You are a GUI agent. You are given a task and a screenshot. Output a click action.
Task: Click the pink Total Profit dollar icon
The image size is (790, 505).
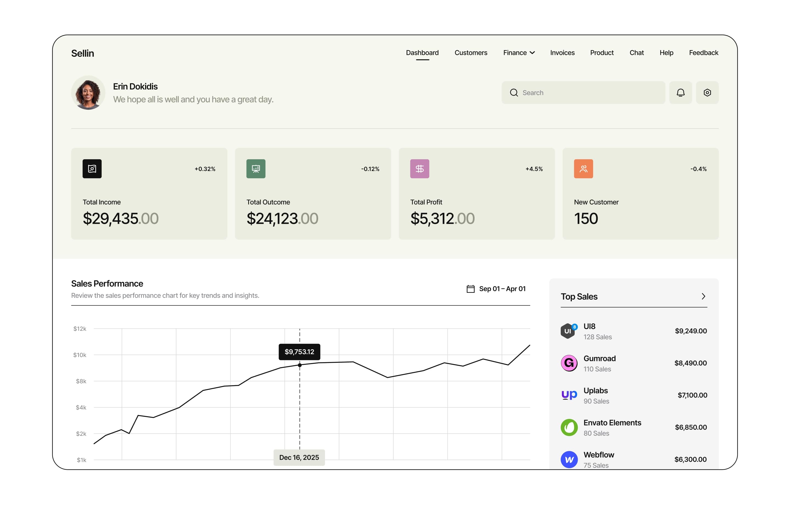pos(419,169)
